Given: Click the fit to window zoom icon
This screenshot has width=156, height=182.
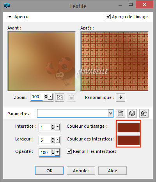Looking at the screenshot, I should tap(60, 97).
